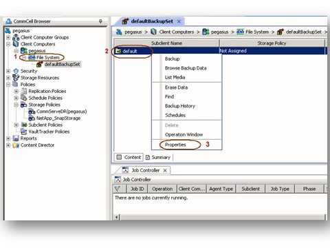
Task: Select Operation Window menu item
Action: (187, 134)
